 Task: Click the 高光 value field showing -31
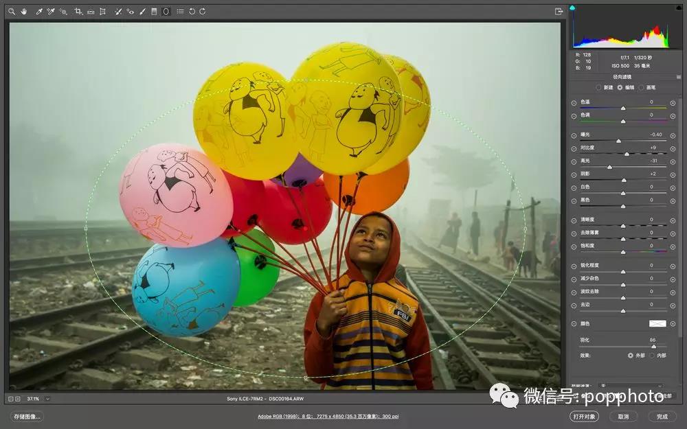pos(654,161)
